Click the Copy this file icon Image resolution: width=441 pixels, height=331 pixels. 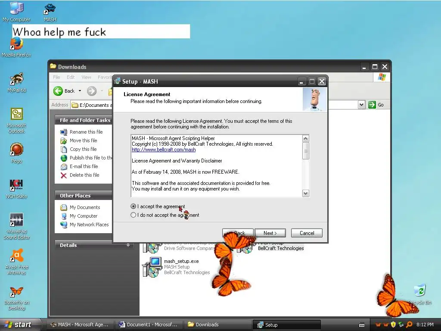[64, 150]
